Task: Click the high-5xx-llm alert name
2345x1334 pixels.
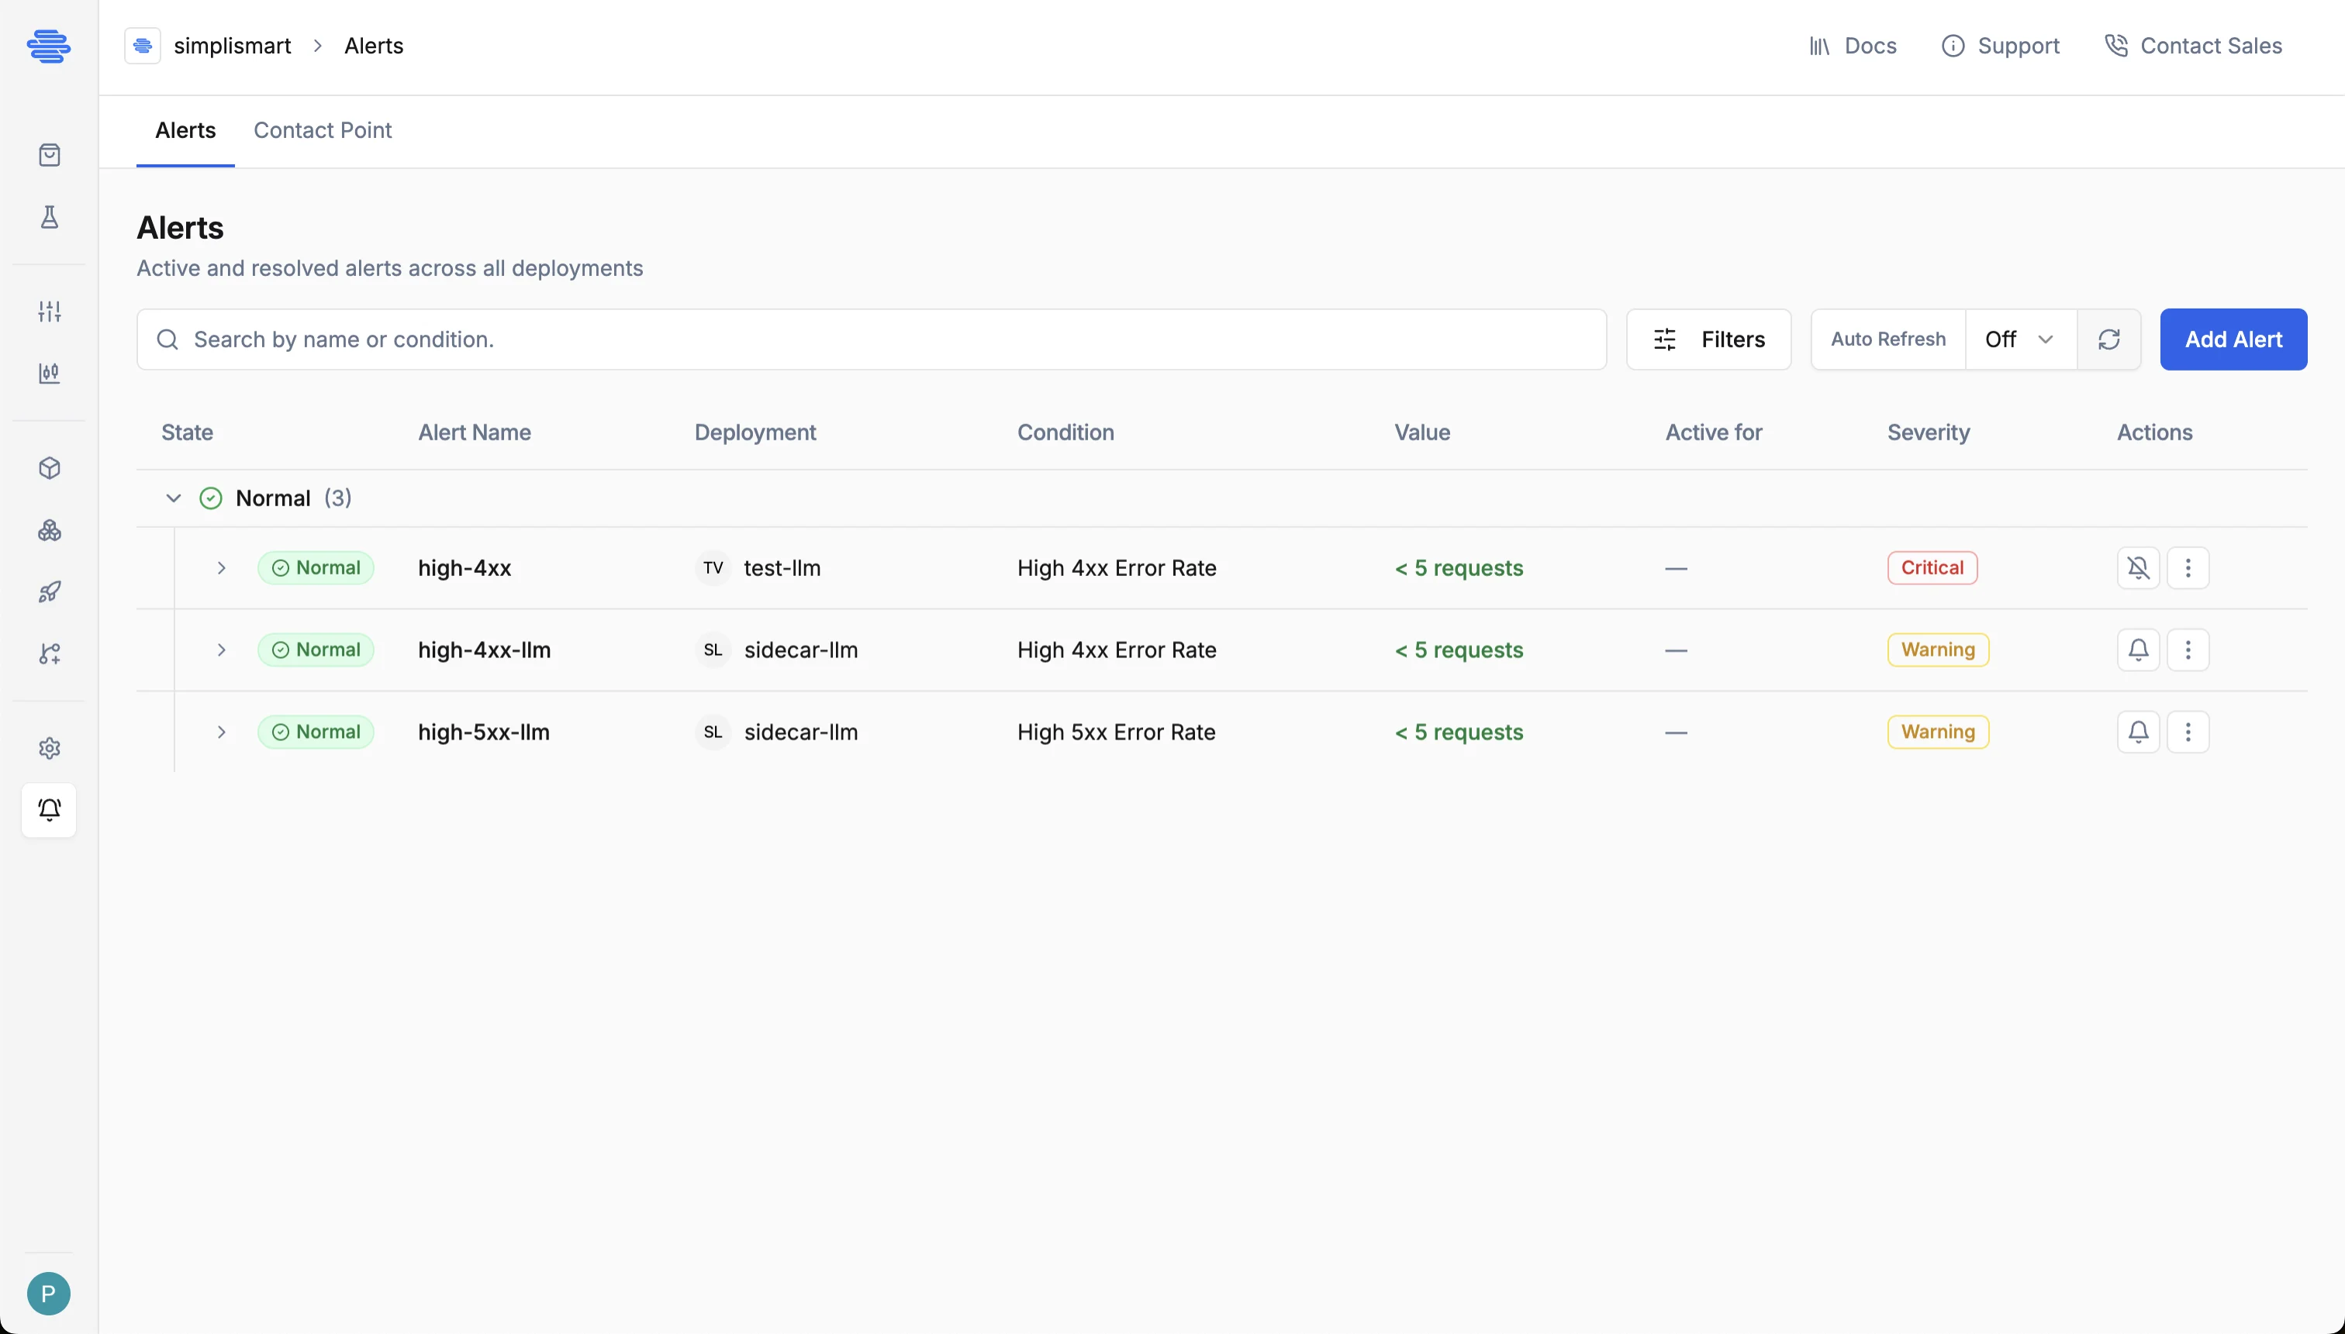Action: click(484, 732)
